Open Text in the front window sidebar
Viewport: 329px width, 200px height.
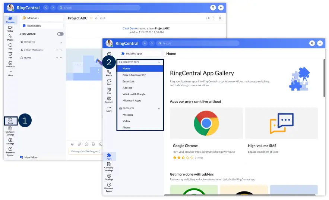[x=109, y=82]
